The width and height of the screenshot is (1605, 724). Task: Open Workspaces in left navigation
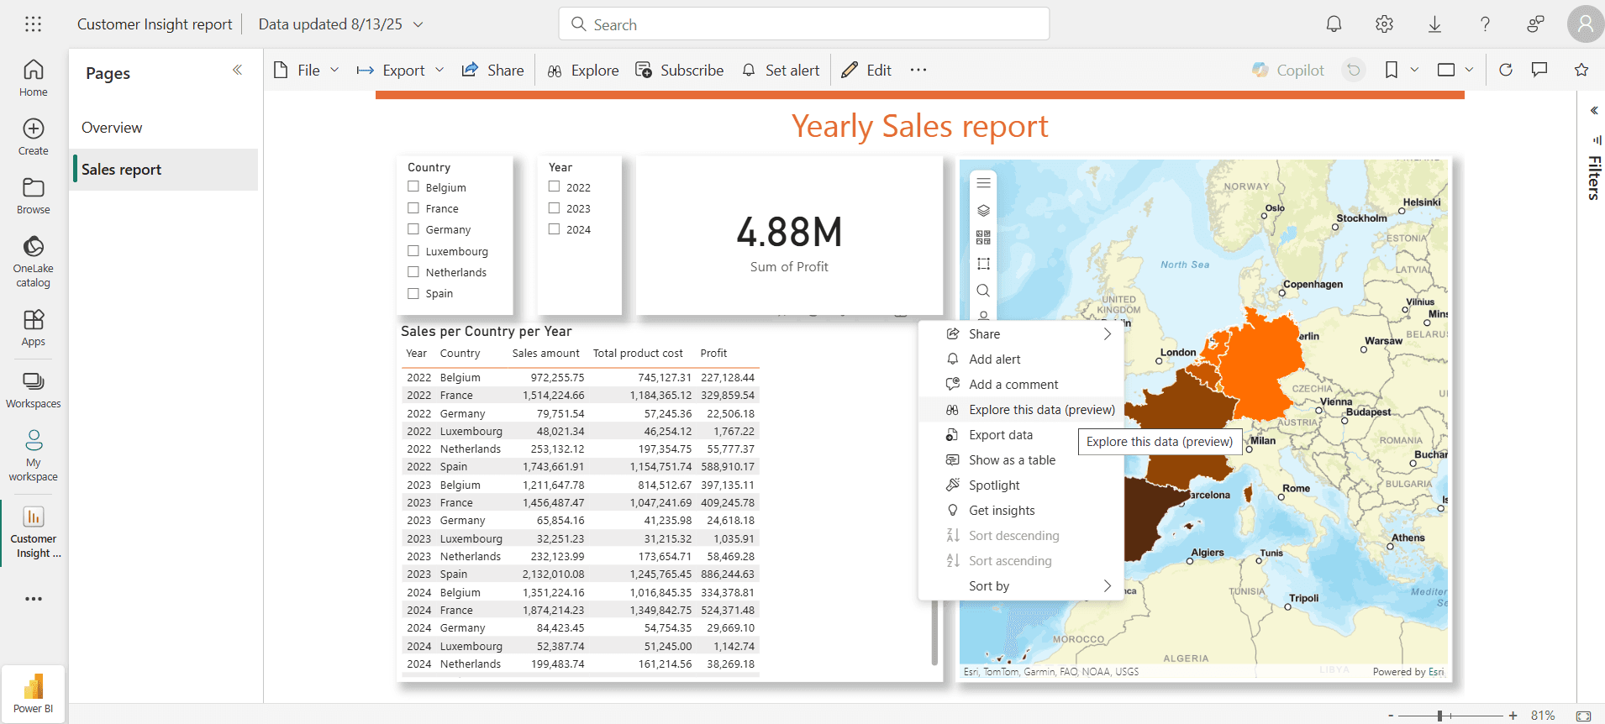[34, 391]
